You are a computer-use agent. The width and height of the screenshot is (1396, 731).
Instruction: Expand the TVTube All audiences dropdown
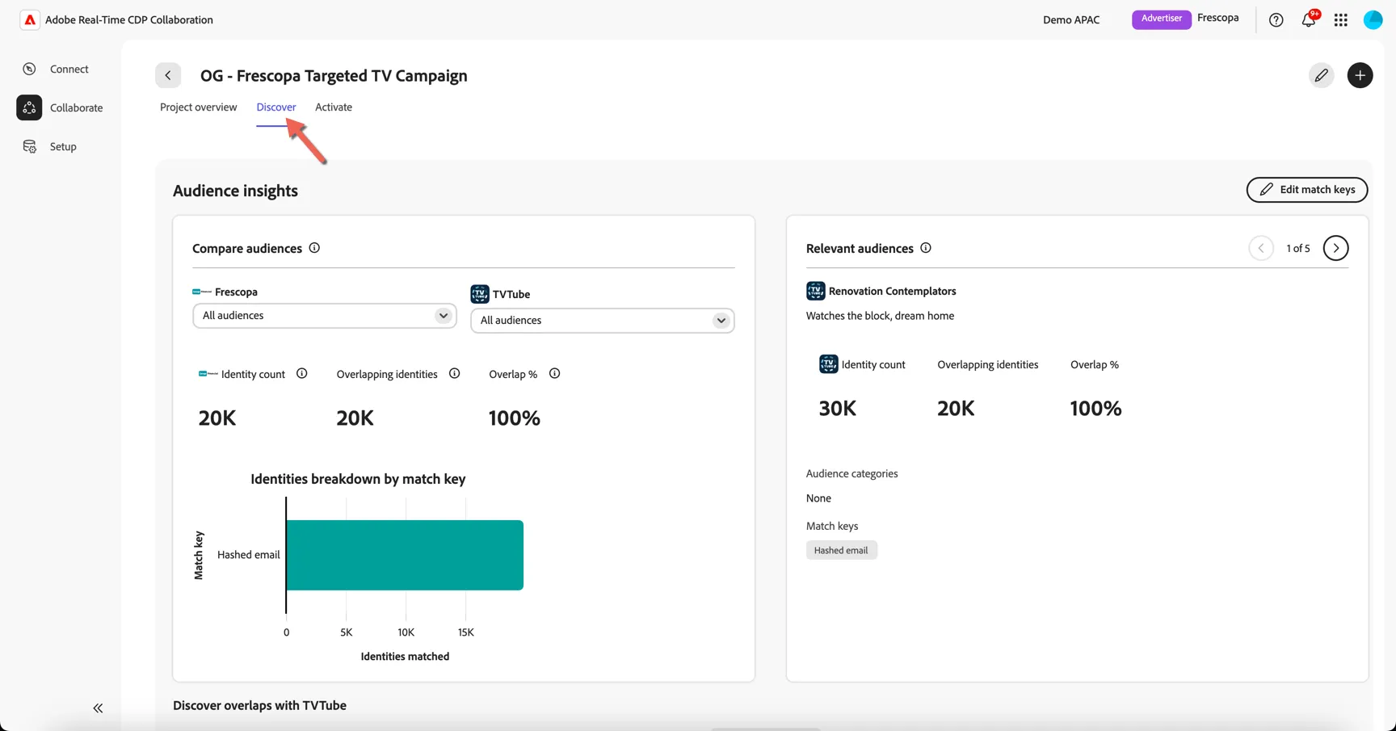coord(603,321)
